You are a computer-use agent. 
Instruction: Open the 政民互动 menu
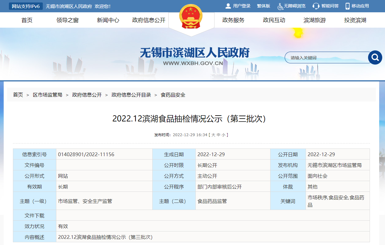274,20
